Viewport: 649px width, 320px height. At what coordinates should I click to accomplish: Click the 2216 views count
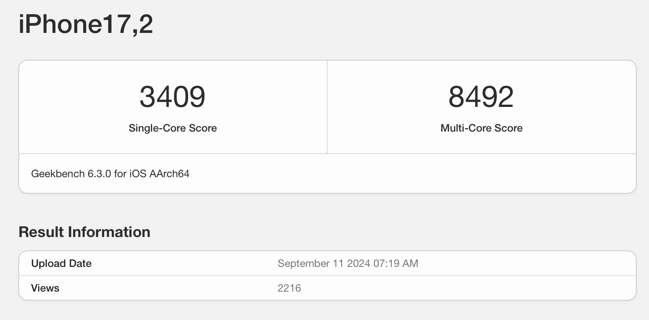point(289,288)
